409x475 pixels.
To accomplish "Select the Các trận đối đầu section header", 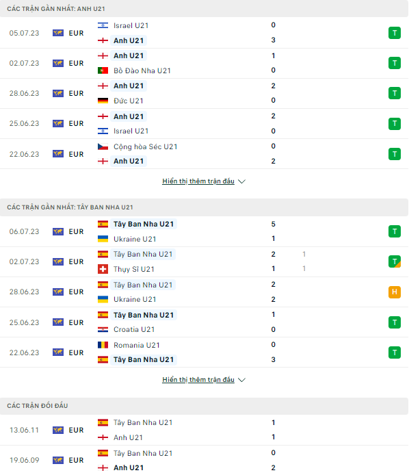I will pos(204,406).
